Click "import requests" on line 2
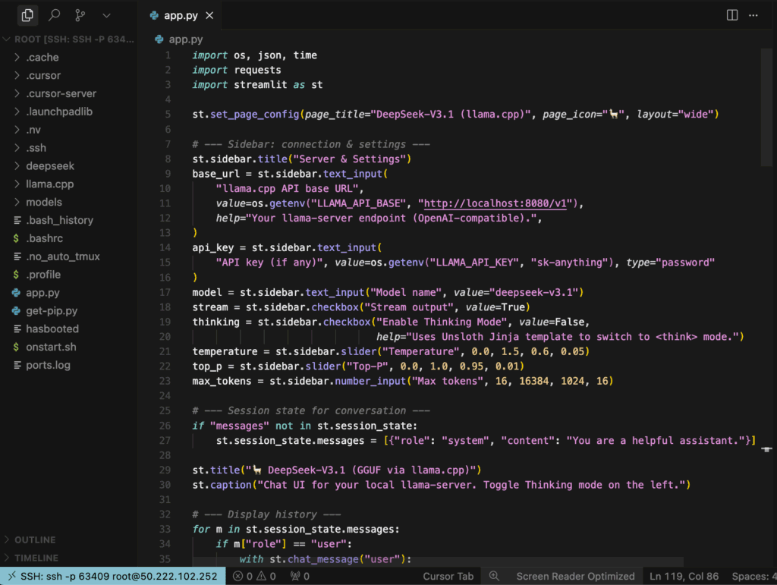Screen dimensions: 777x585 (x=237, y=70)
